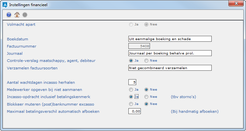Open the Journaal selection field
246x131 pixels.
[170, 53]
